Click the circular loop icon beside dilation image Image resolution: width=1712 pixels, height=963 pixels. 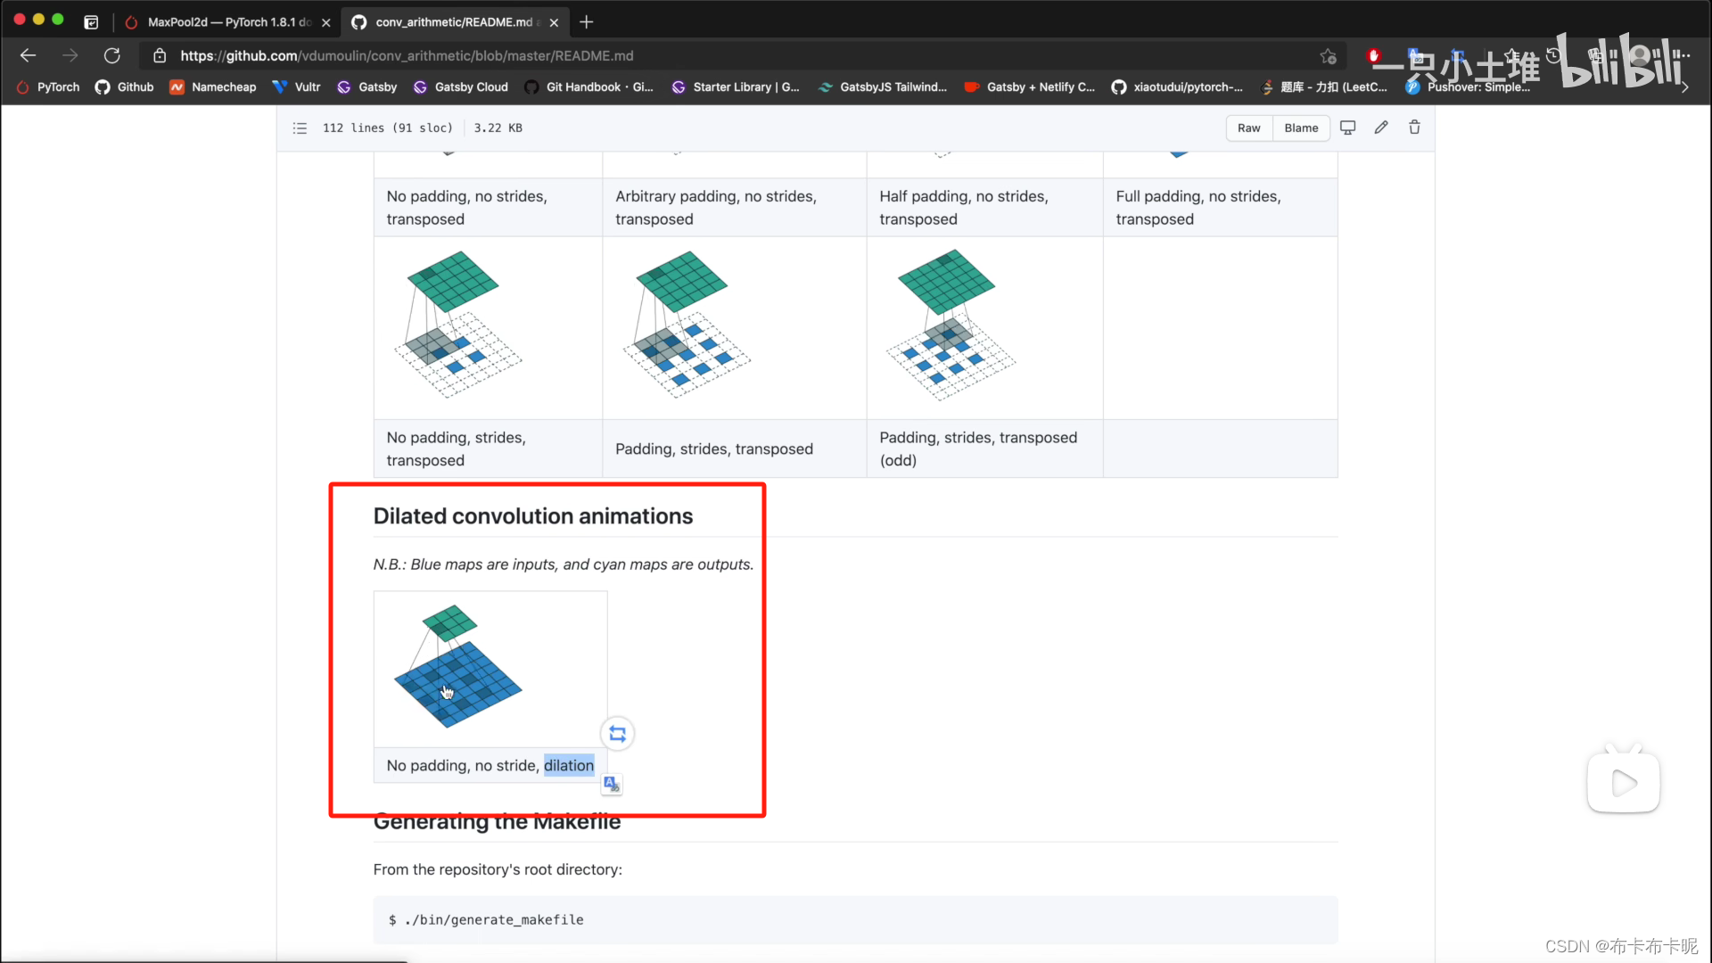click(x=617, y=734)
